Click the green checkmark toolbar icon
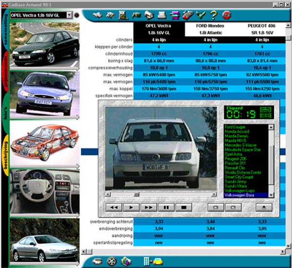Screen dimensions: 292x268 (x=201, y=15)
